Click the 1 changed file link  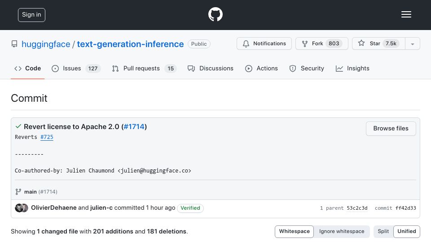(57, 231)
